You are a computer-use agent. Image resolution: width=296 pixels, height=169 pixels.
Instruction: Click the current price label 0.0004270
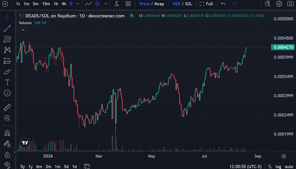[283, 47]
